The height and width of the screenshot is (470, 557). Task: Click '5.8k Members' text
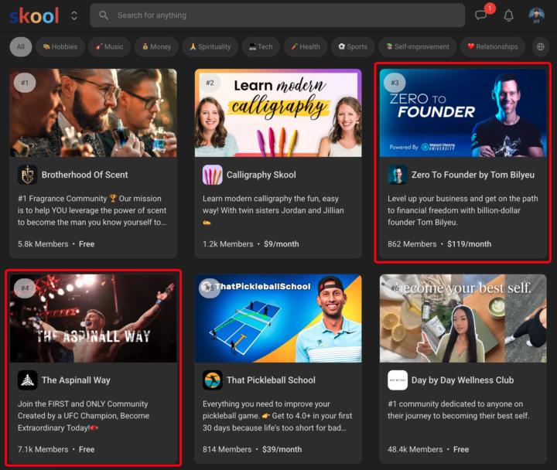click(x=43, y=244)
